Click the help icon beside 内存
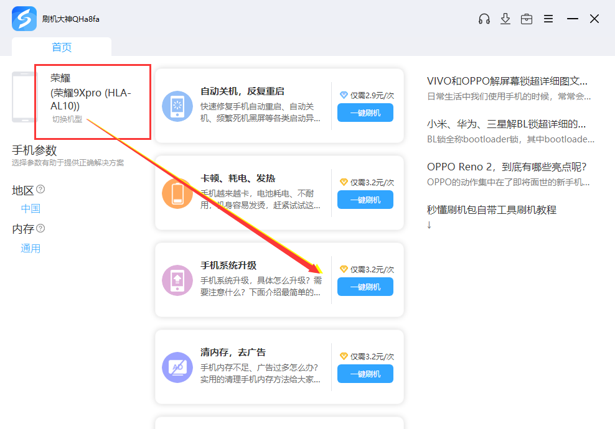 40,228
